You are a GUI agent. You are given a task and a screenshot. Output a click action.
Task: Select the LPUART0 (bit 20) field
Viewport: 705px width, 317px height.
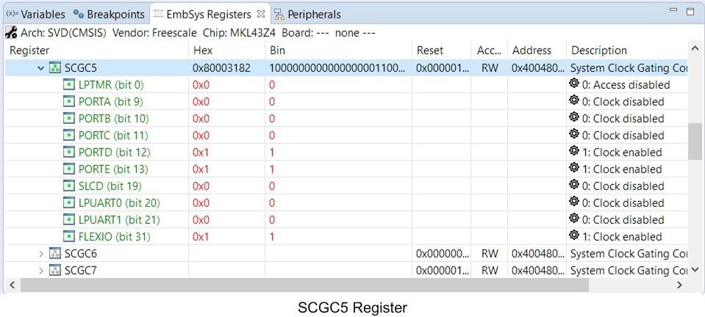(x=118, y=203)
